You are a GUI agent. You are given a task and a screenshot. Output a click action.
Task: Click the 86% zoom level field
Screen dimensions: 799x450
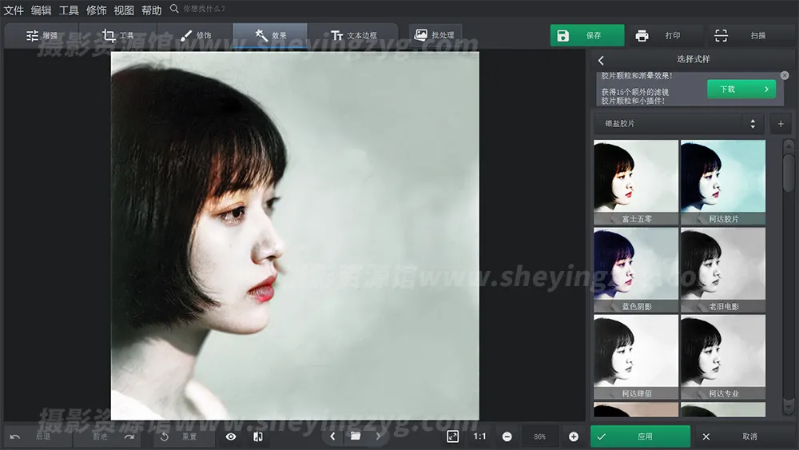pyautogui.click(x=540, y=436)
